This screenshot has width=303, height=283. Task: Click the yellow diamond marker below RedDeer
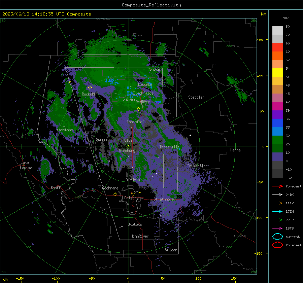click(x=138, y=109)
